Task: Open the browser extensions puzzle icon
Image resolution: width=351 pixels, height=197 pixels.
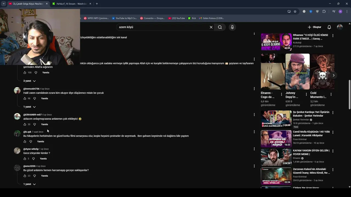Action: [324, 11]
